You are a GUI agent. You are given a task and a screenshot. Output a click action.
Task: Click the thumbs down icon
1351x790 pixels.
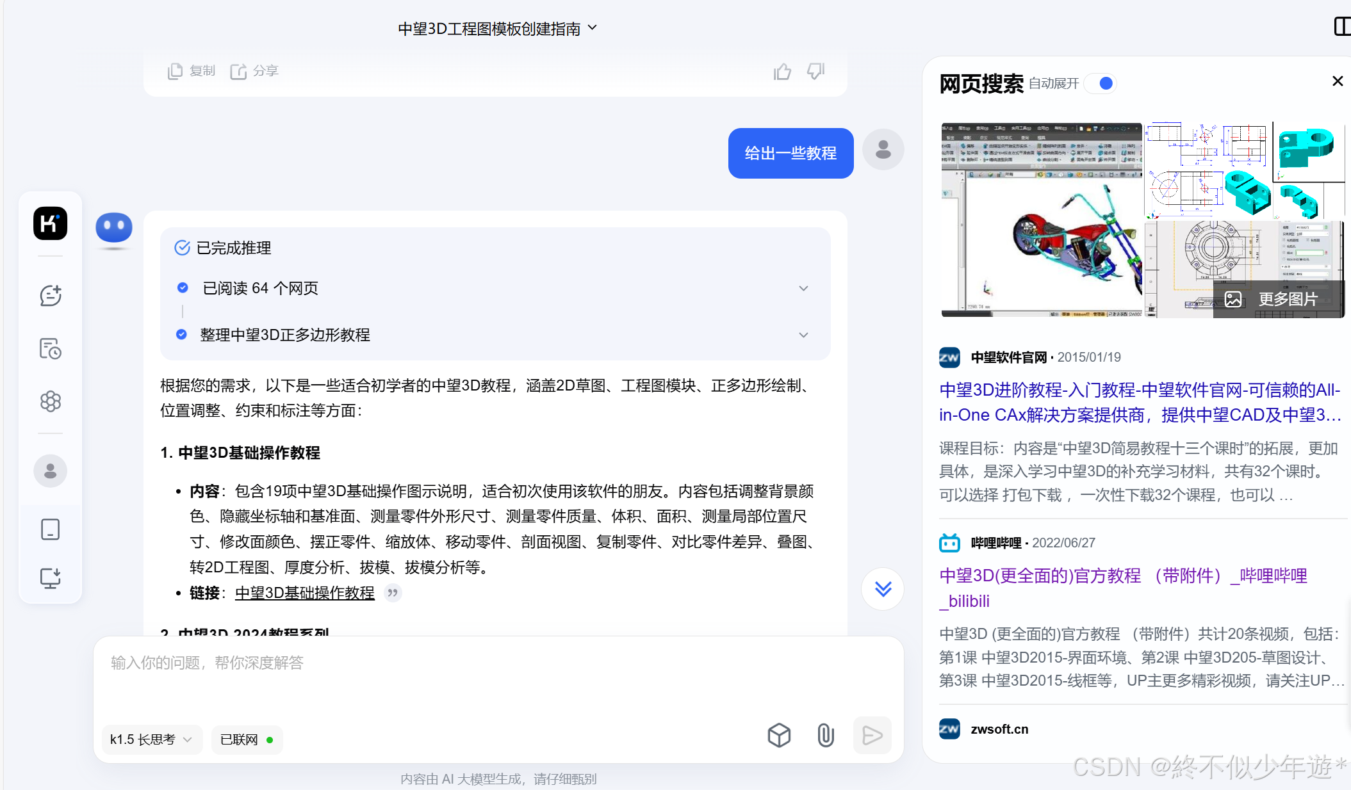click(x=815, y=71)
